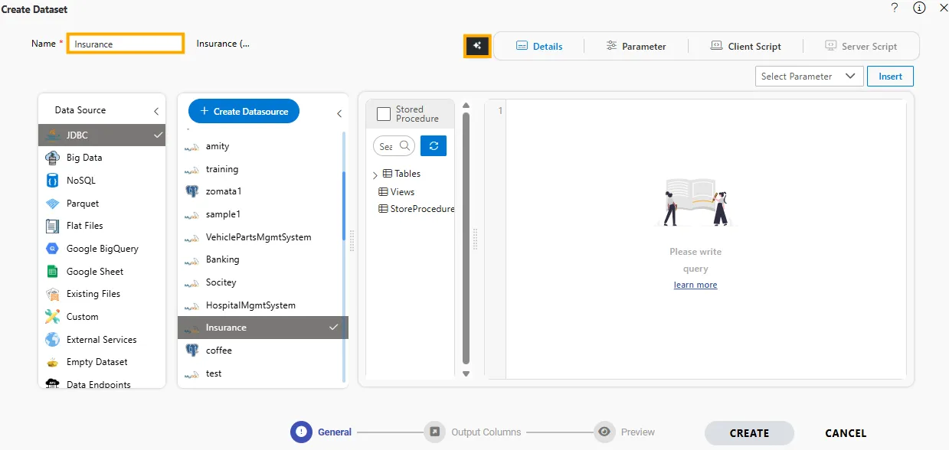
Task: Choose the Google Sheet data source
Action: click(94, 272)
